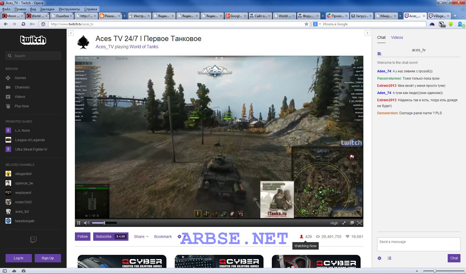The height and width of the screenshot is (274, 466).
Task: Open World of Tanks game link
Action: 144,47
